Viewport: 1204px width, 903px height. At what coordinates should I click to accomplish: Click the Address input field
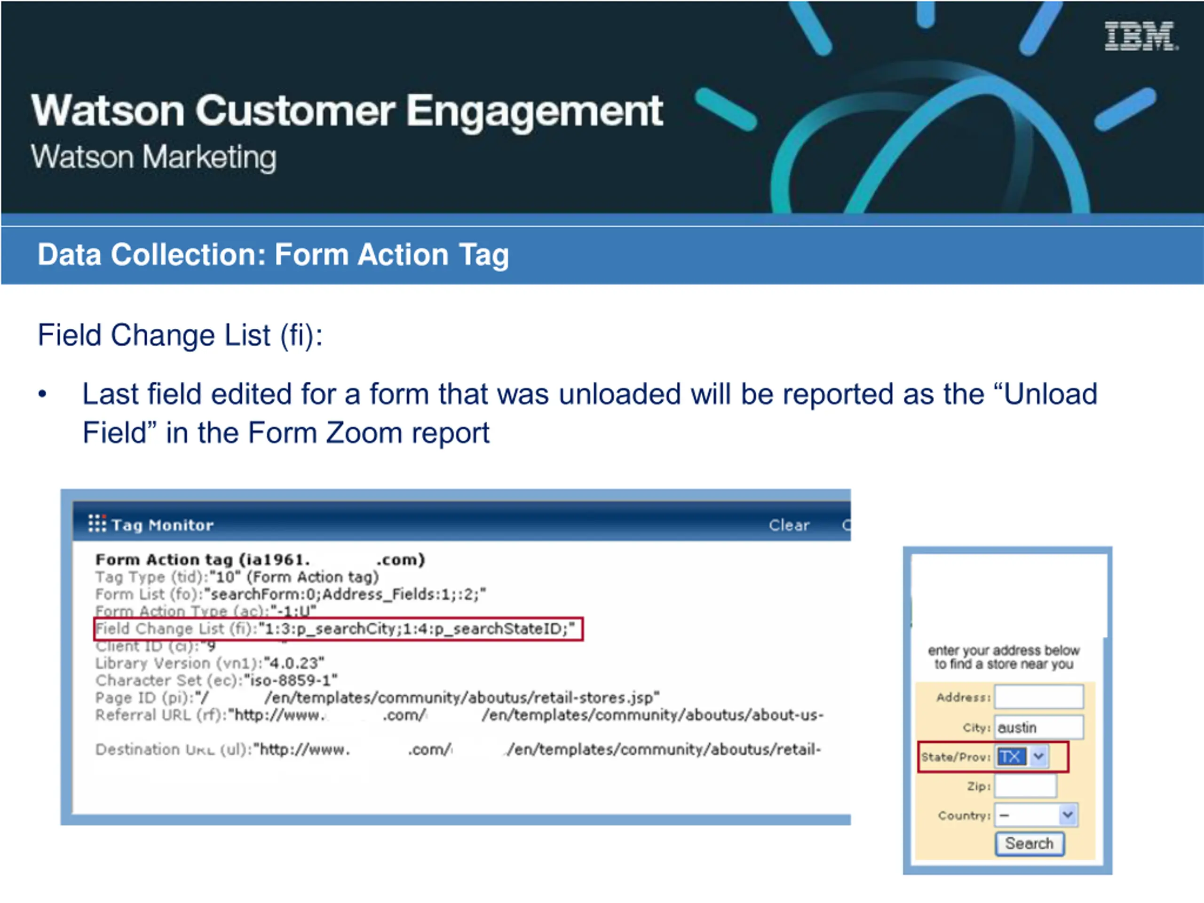click(1038, 697)
